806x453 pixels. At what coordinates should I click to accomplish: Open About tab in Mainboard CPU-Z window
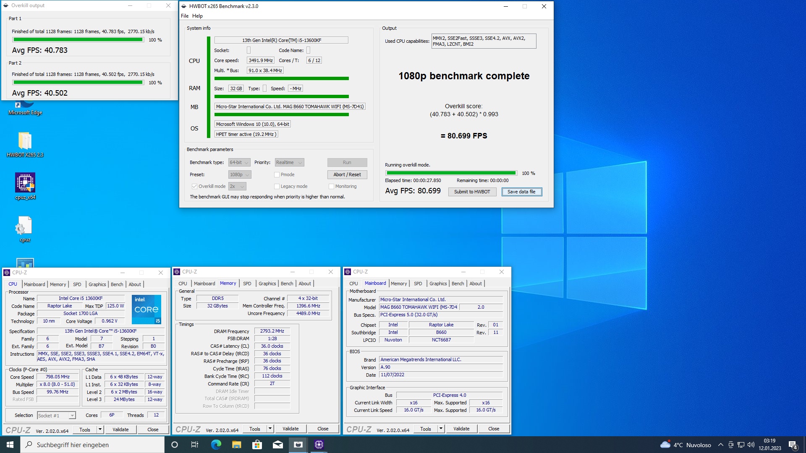tap(476, 284)
